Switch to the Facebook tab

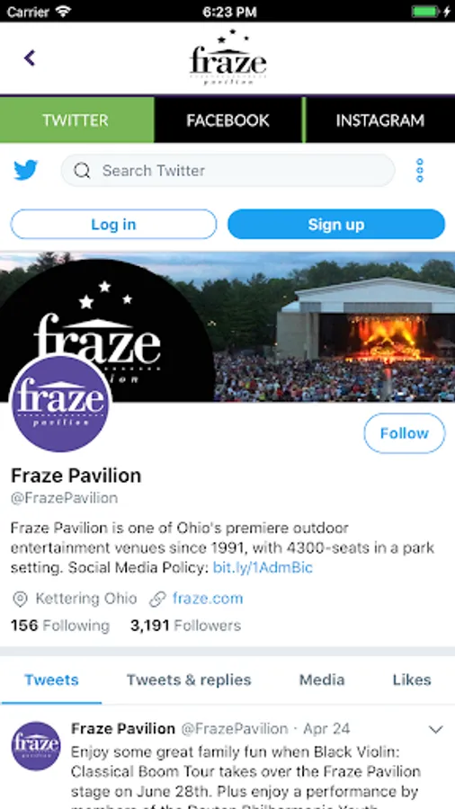(x=228, y=120)
